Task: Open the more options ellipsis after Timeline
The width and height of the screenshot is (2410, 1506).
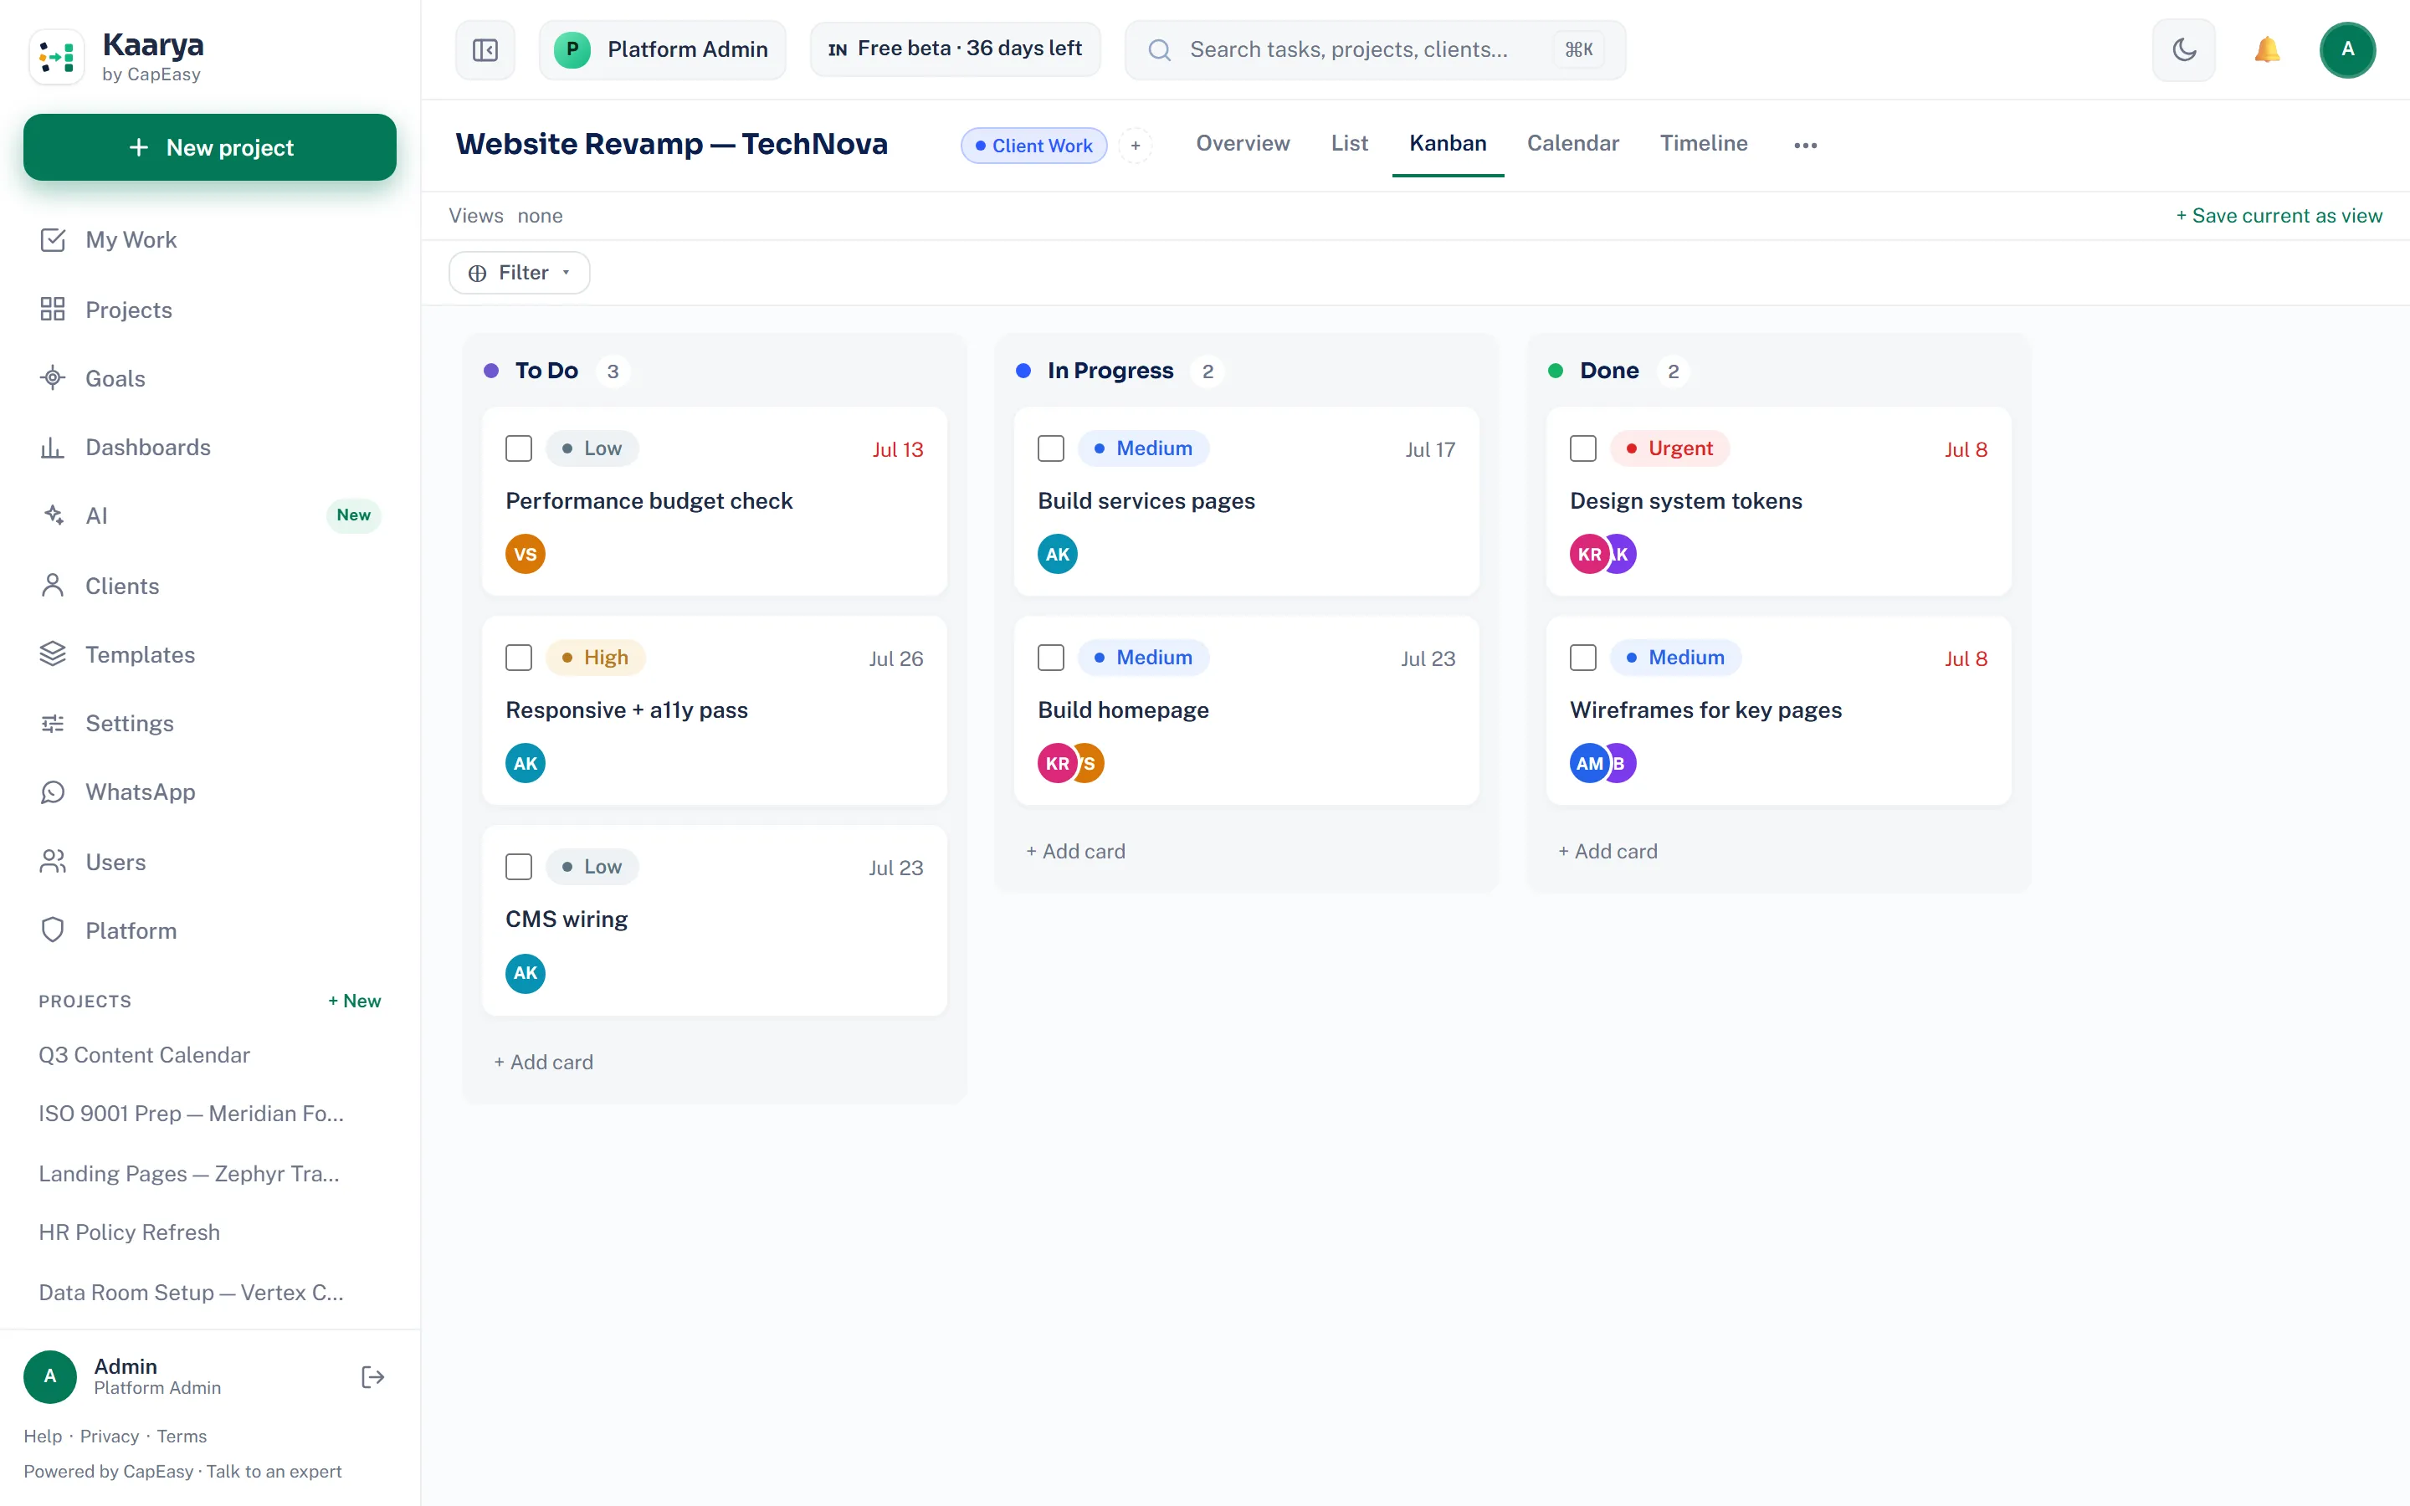Action: click(x=1806, y=146)
